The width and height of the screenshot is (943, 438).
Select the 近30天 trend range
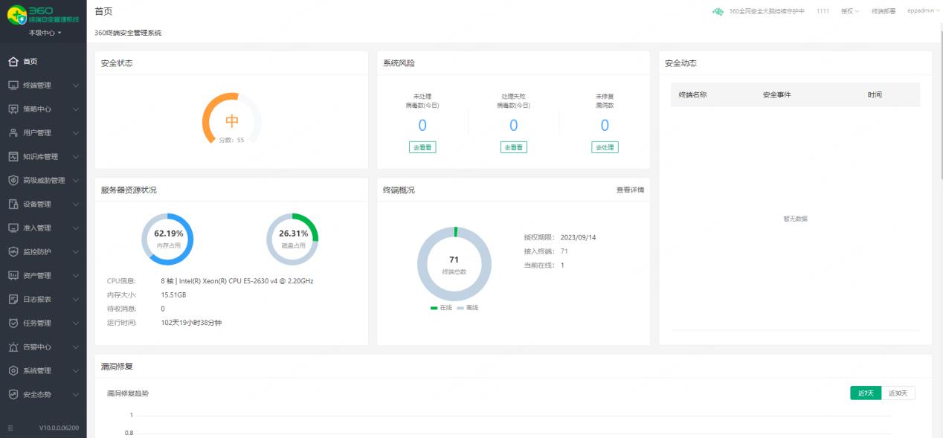898,393
